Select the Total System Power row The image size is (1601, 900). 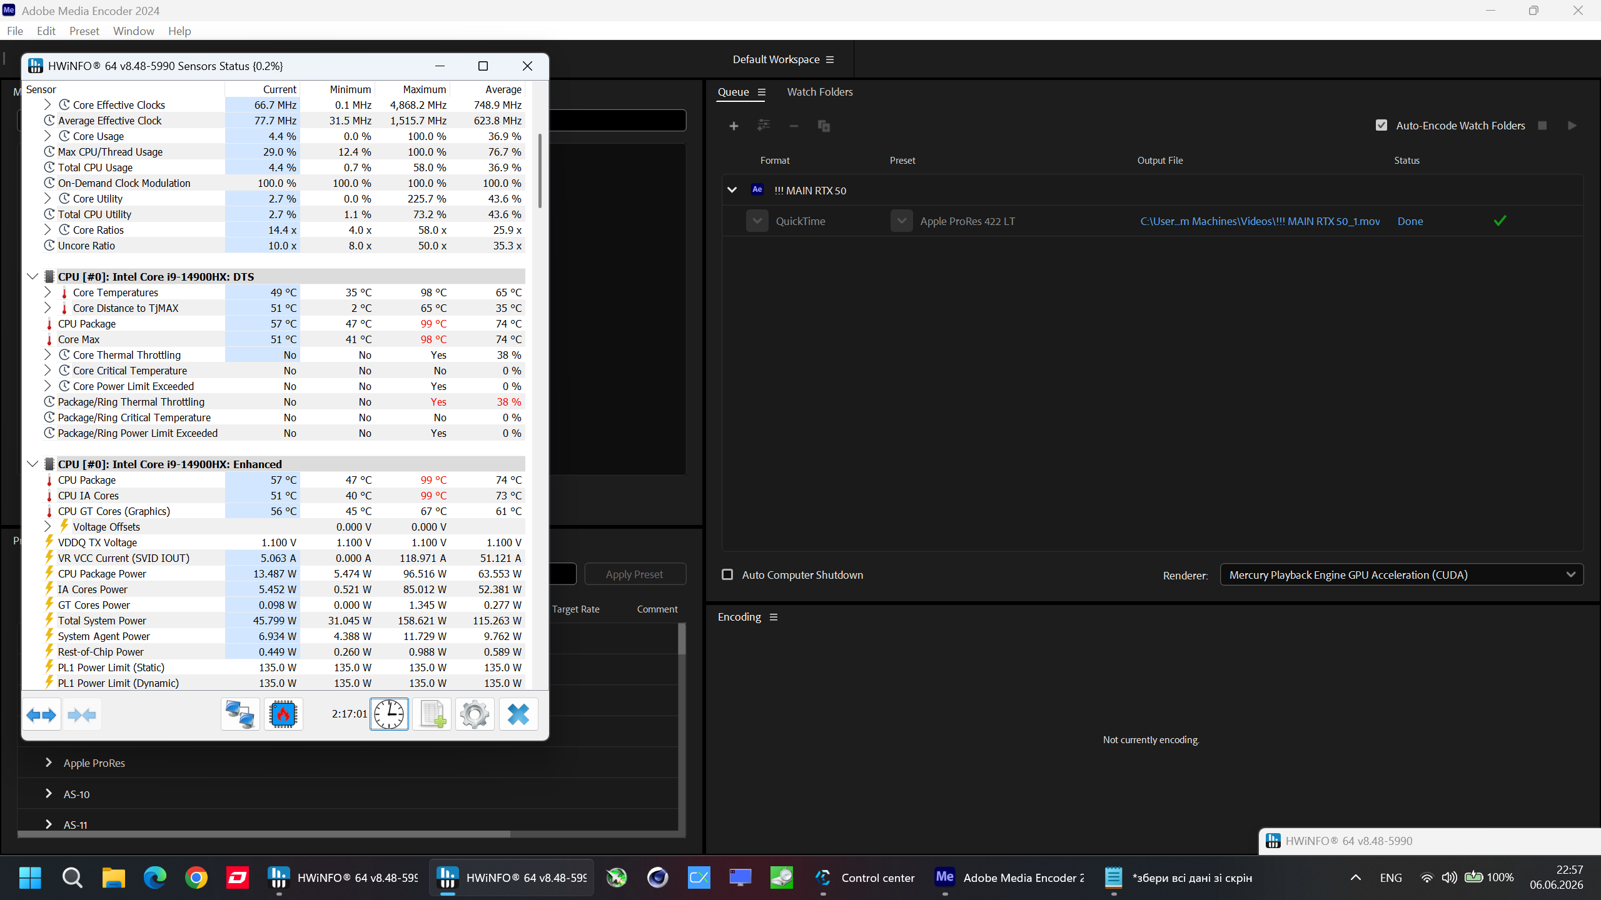coord(274,621)
